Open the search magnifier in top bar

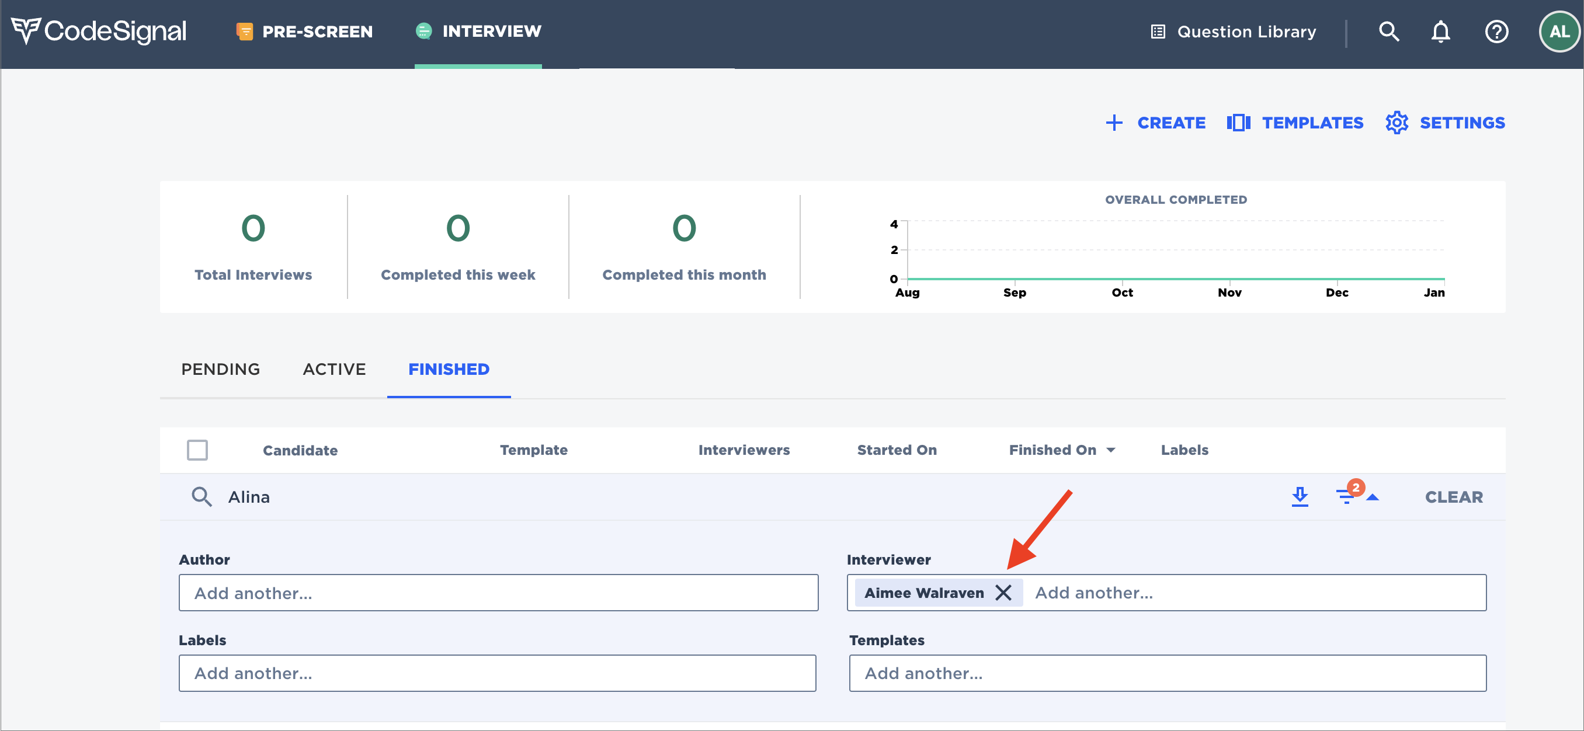(x=1388, y=31)
